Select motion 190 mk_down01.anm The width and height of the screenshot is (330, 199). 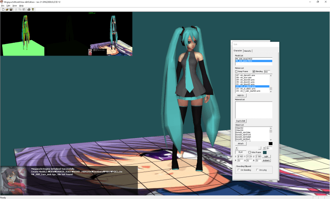(x=252, y=82)
